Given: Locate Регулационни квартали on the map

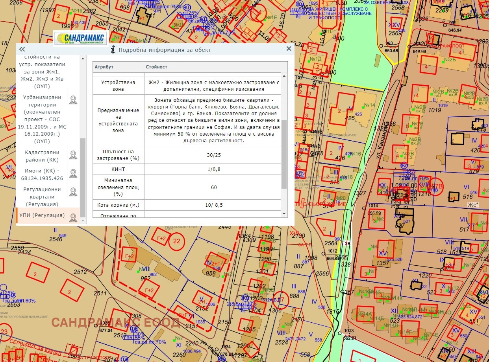Looking at the screenshot, I should (73, 192).
